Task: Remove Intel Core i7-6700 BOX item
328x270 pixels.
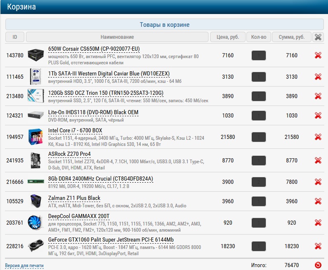Action: click(x=318, y=137)
